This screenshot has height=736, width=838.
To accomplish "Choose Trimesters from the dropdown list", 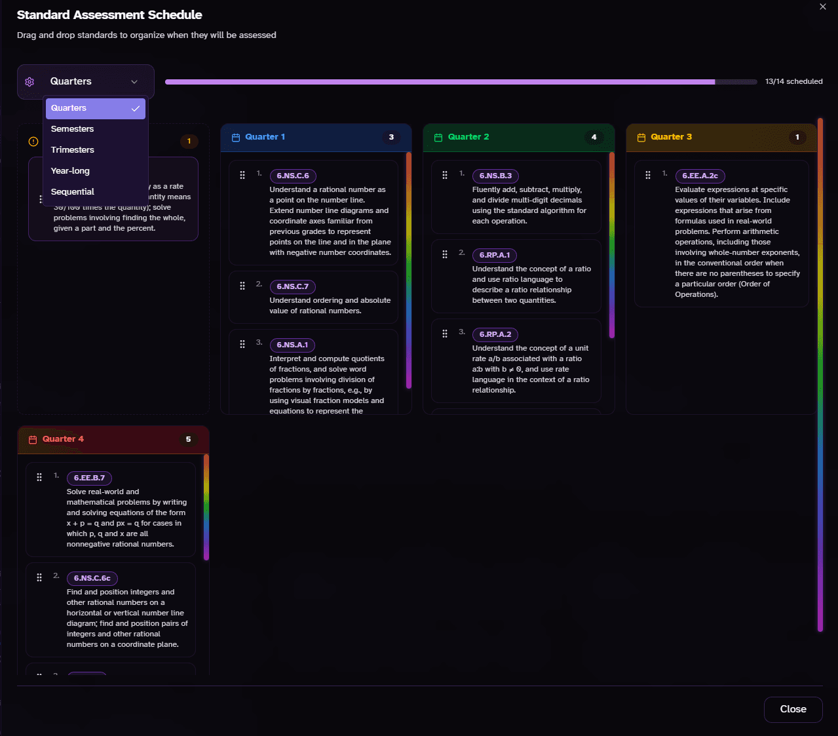I will click(x=96, y=150).
